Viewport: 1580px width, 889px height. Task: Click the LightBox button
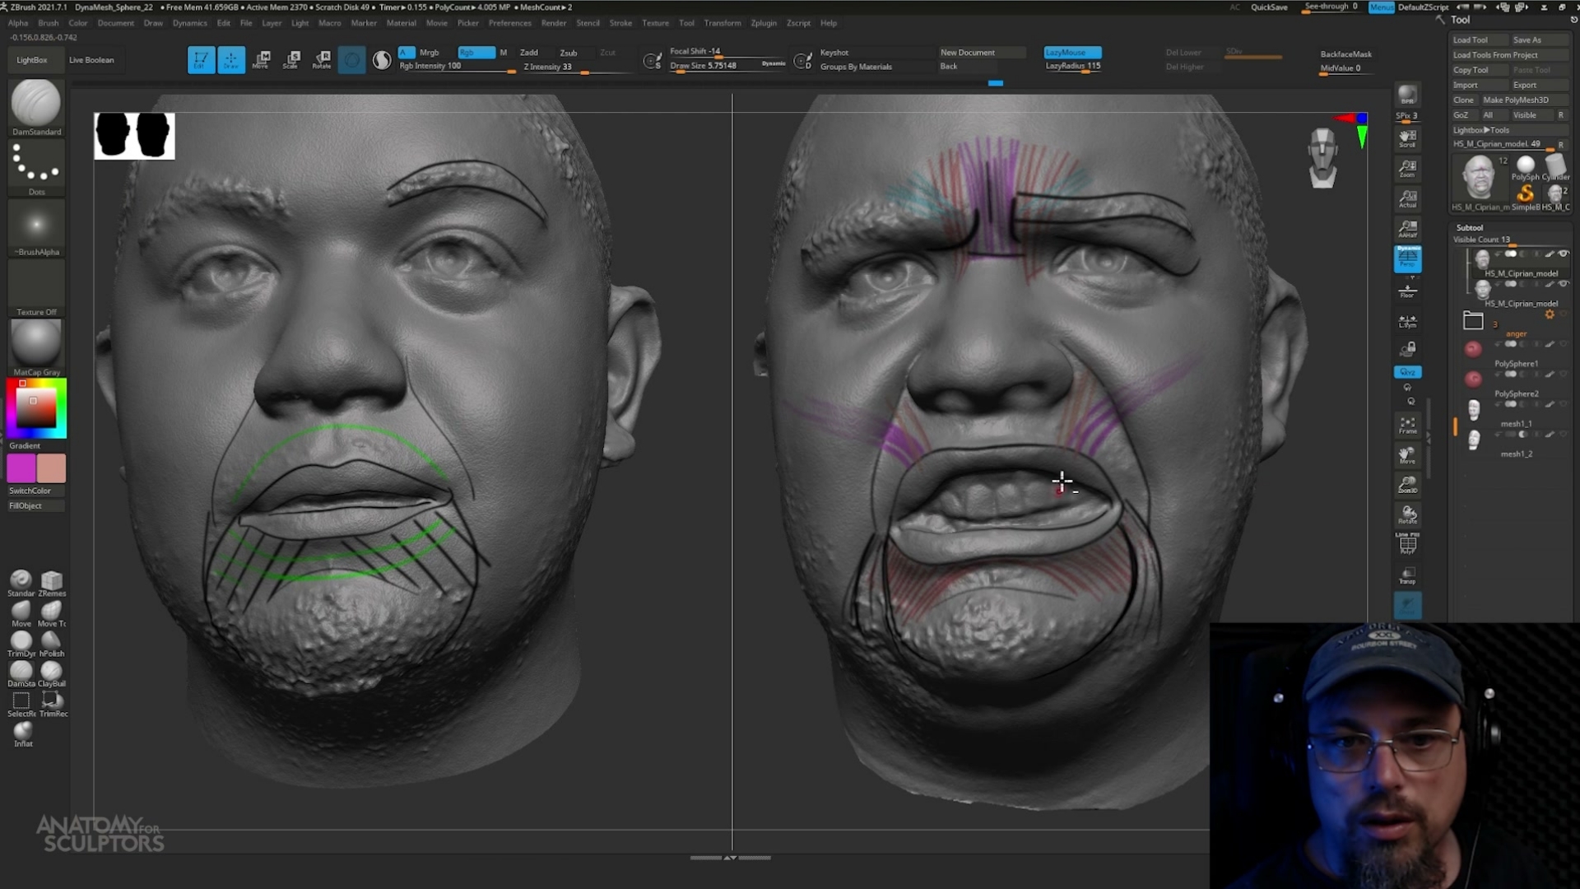pyautogui.click(x=32, y=60)
